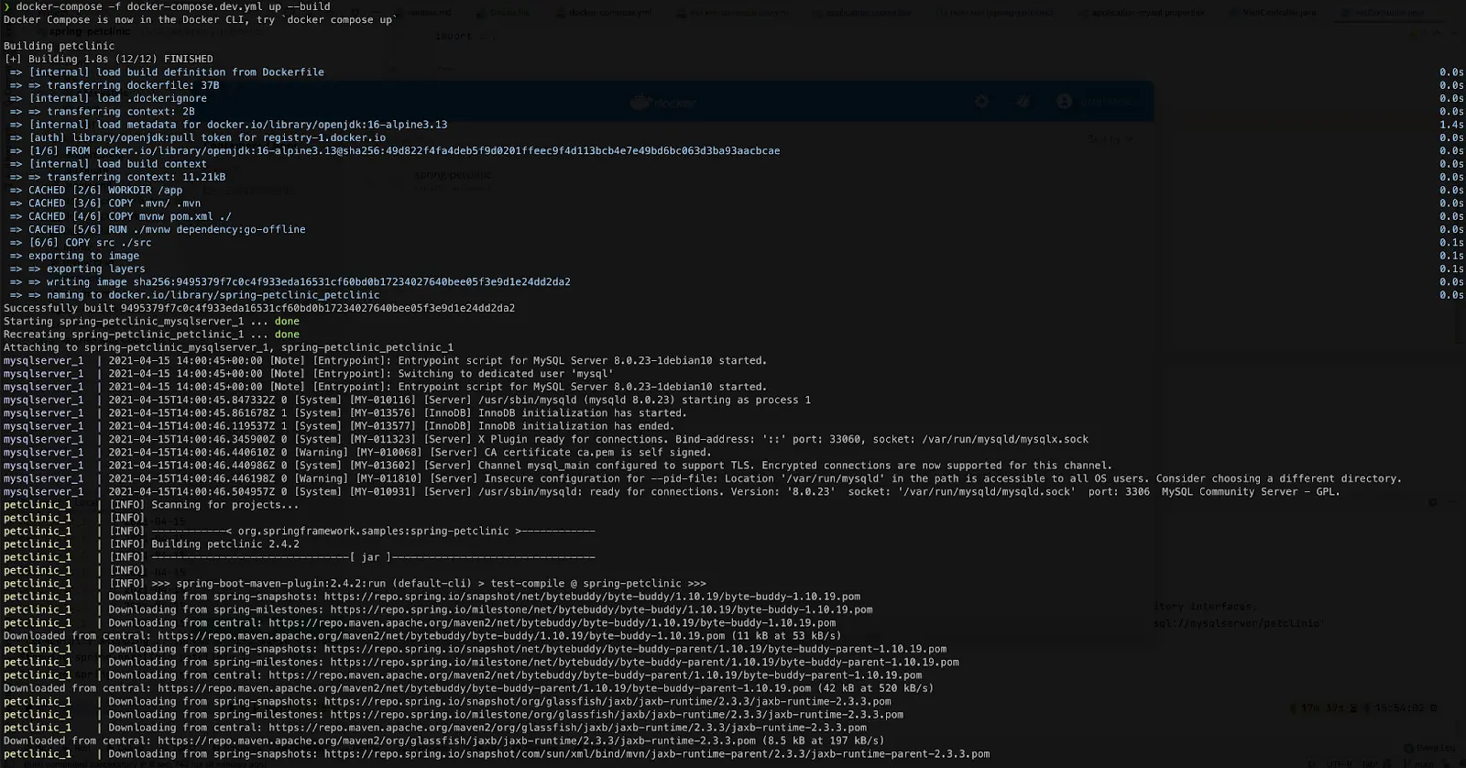Viewport: 1466px width, 768px height.
Task: Click the Building 1.8s FINISHED line
Action: pyautogui.click(x=109, y=59)
